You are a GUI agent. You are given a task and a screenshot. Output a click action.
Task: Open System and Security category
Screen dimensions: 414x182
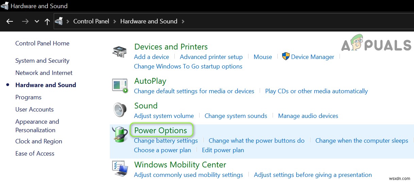(x=42, y=61)
